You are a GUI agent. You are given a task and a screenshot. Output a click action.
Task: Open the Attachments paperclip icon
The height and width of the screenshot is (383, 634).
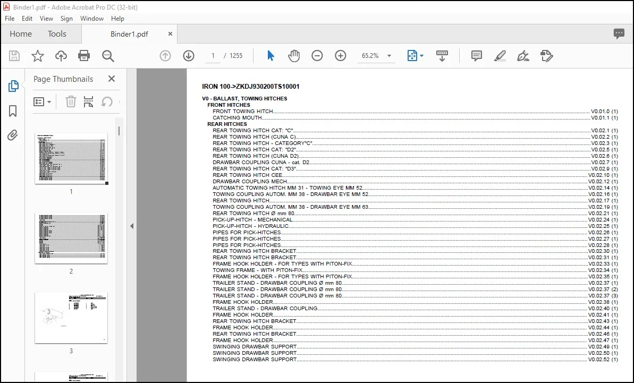[13, 135]
